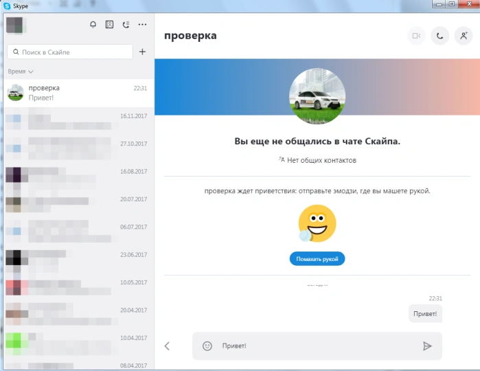Open the conversation dated 16.11.2017
This screenshot has height=371, width=480.
[x=79, y=121]
